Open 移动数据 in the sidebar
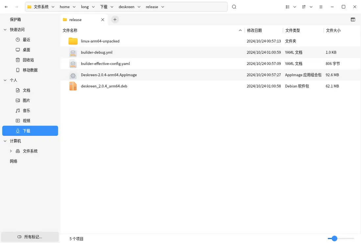 (x=30, y=70)
